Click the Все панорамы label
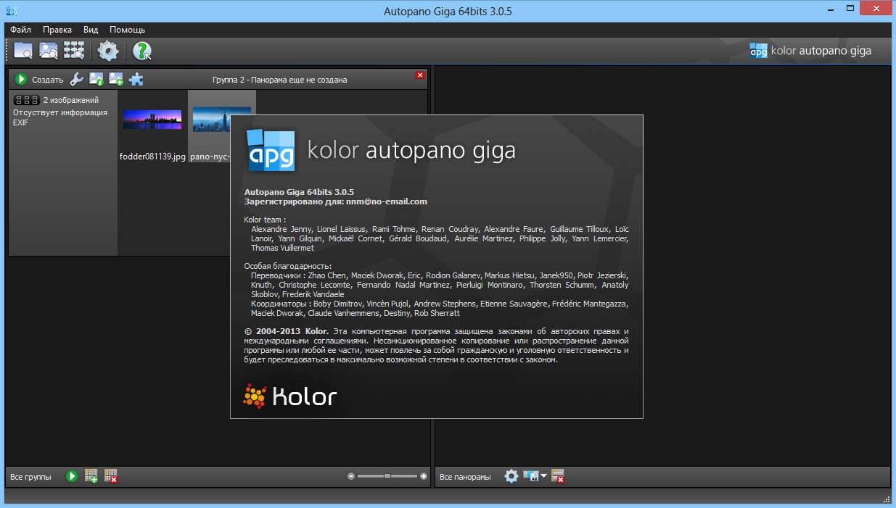 click(x=465, y=477)
